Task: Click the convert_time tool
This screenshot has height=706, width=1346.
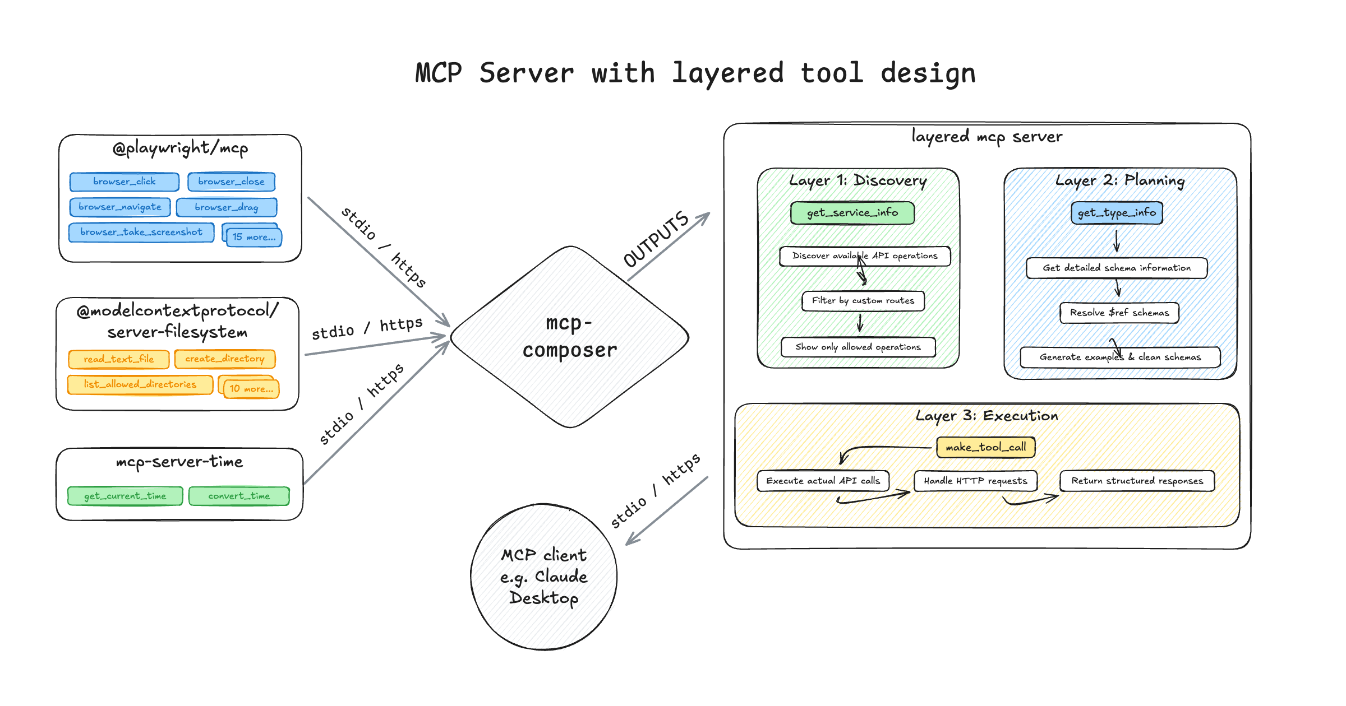Action: coord(238,496)
